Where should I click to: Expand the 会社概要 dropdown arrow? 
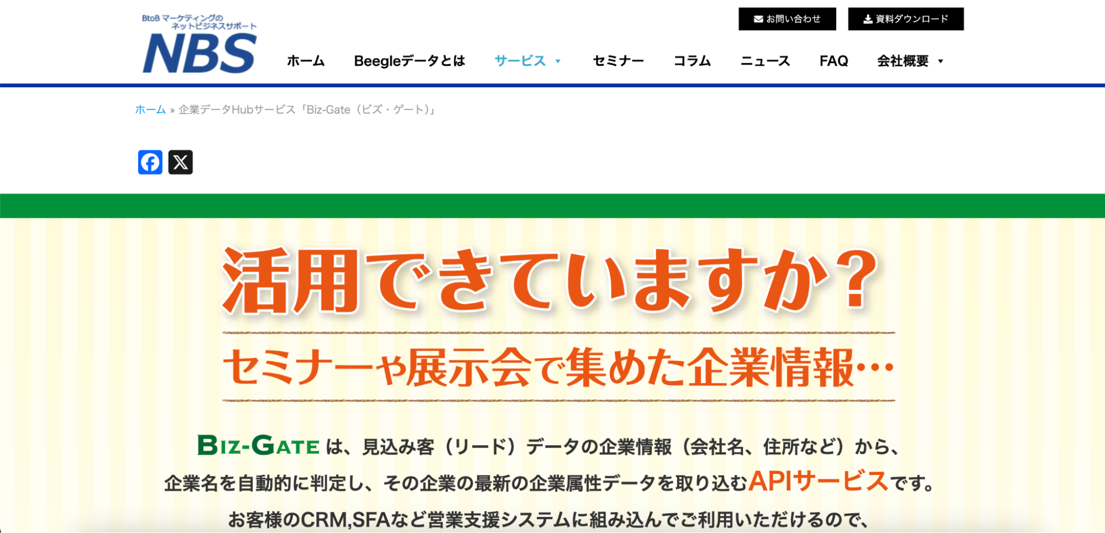(940, 61)
